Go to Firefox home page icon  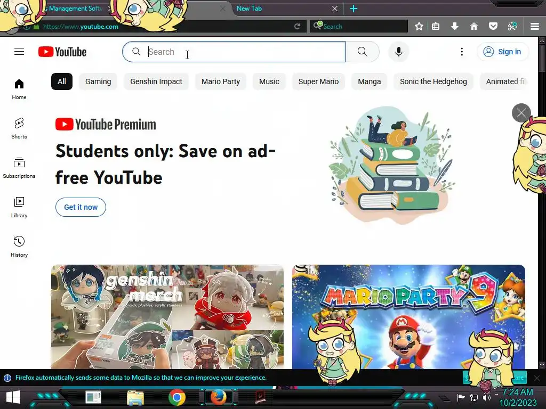pyautogui.click(x=473, y=27)
